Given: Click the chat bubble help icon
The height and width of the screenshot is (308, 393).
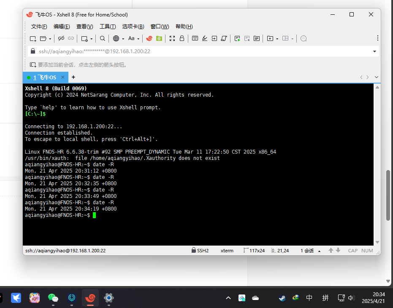Looking at the screenshot, I should click(x=304, y=38).
